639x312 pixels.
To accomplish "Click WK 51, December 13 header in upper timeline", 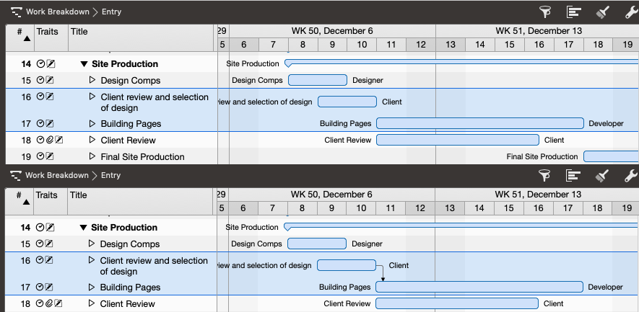I will point(538,31).
